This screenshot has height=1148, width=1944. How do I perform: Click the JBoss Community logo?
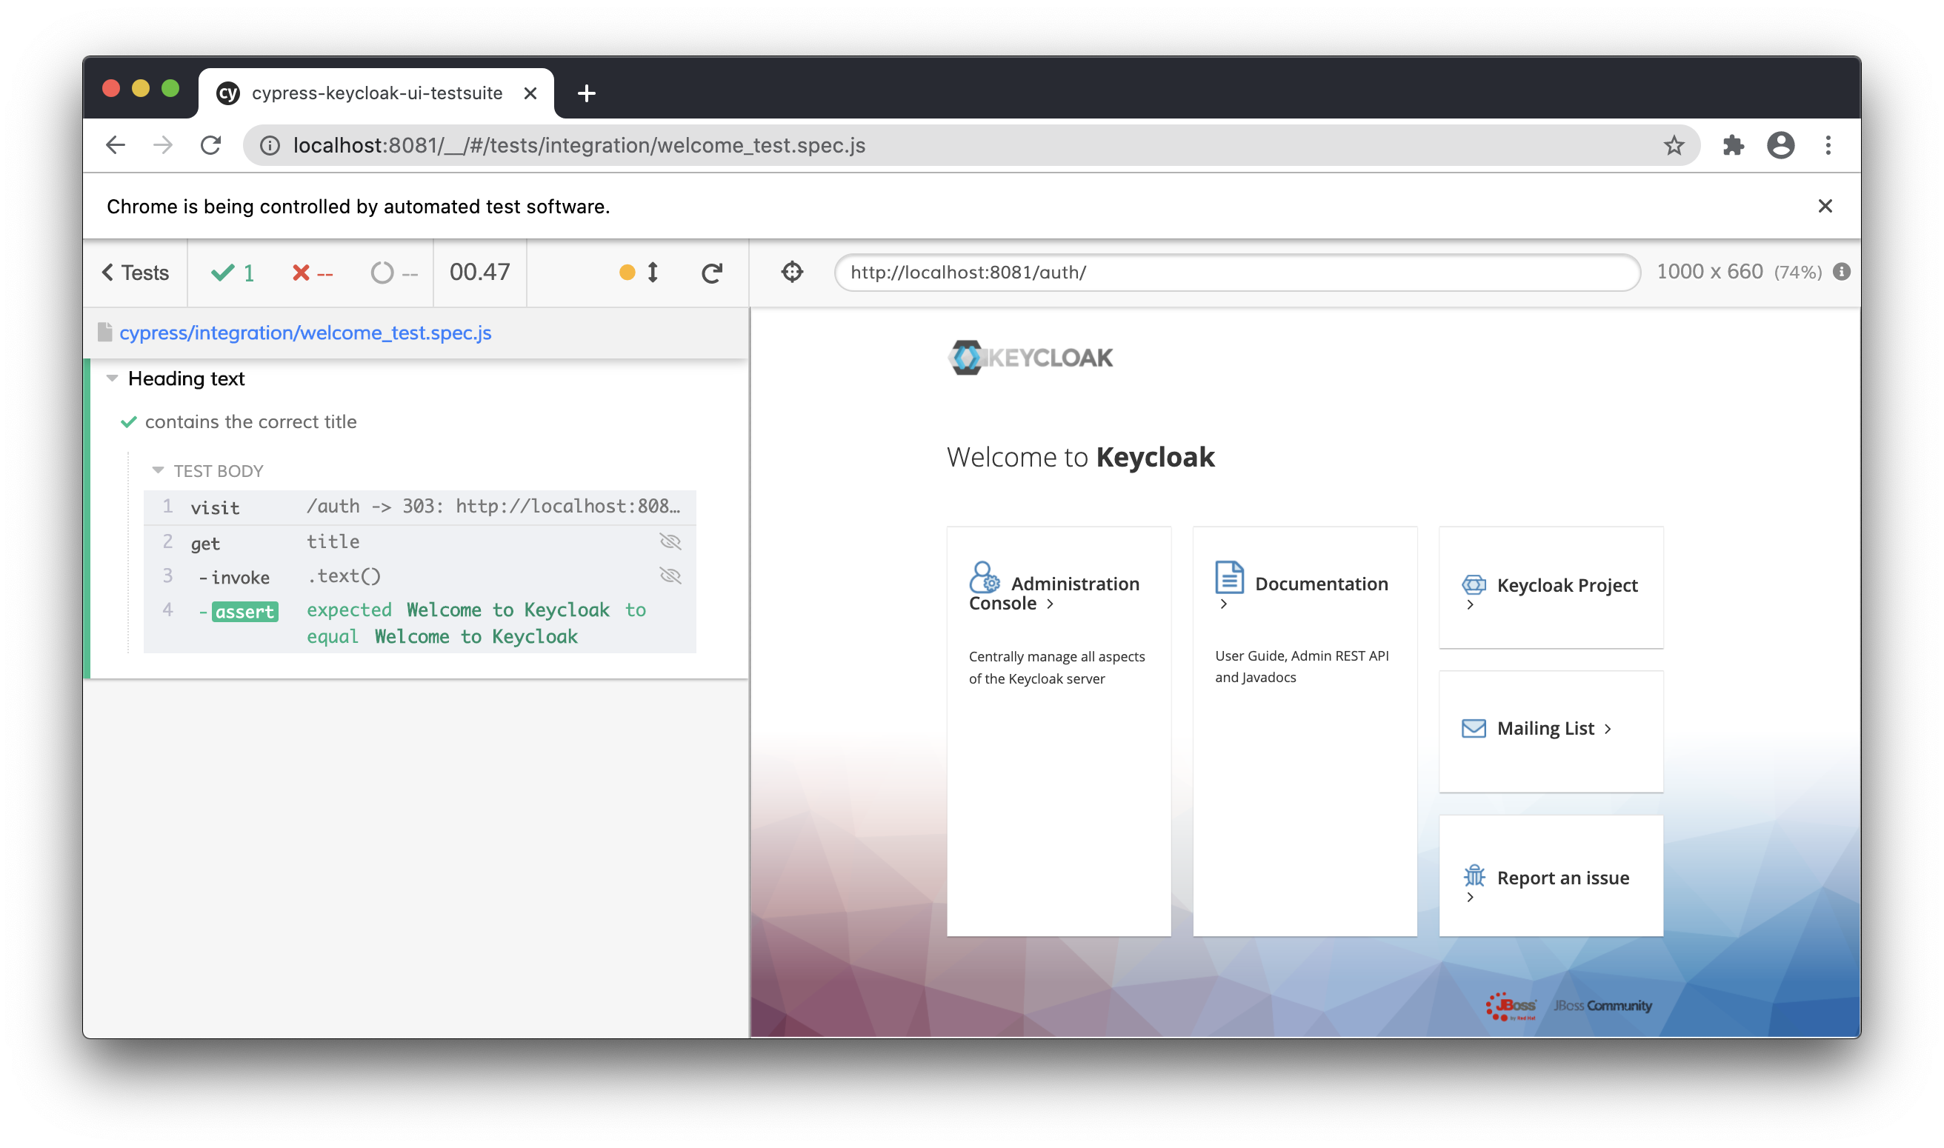pos(1603,1006)
